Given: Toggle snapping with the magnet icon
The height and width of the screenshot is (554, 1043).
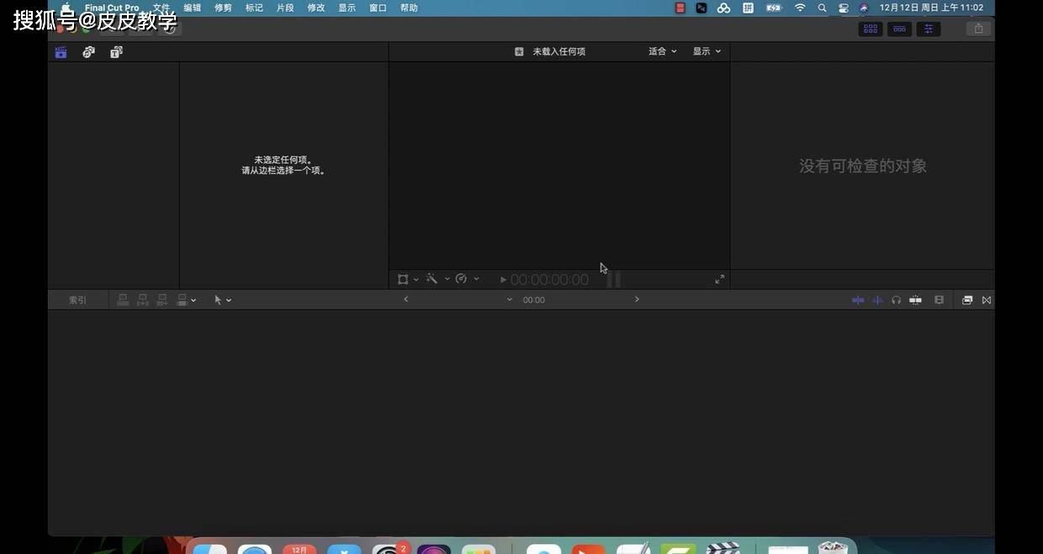Looking at the screenshot, I should [915, 299].
